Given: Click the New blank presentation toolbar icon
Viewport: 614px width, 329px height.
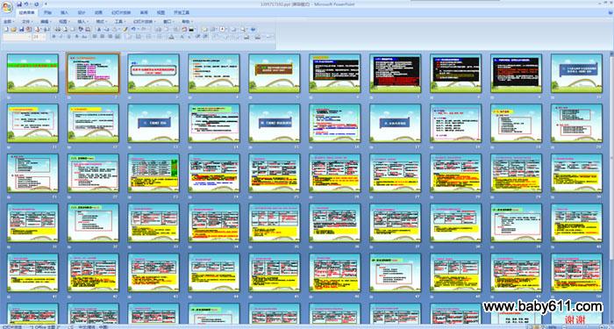Looking at the screenshot, I should pos(6,29).
